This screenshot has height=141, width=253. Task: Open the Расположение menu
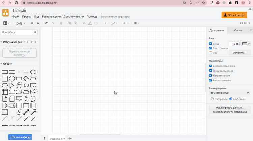(51, 17)
